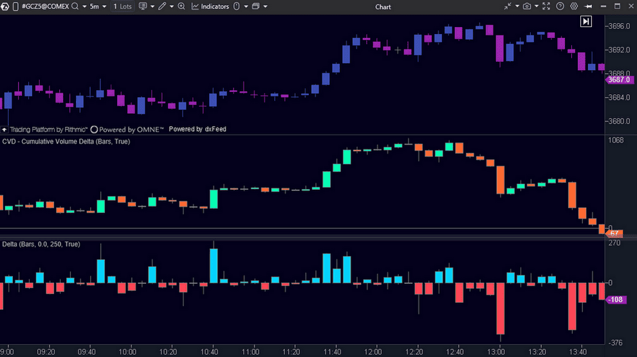Click the 09:20 time axis label

pos(46,352)
